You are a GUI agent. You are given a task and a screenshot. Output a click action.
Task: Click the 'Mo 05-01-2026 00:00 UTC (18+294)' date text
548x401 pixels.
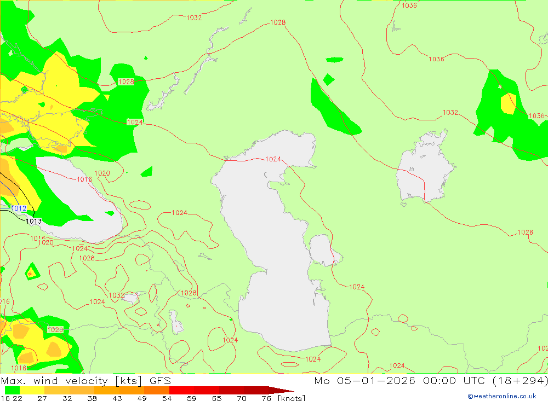(431, 380)
